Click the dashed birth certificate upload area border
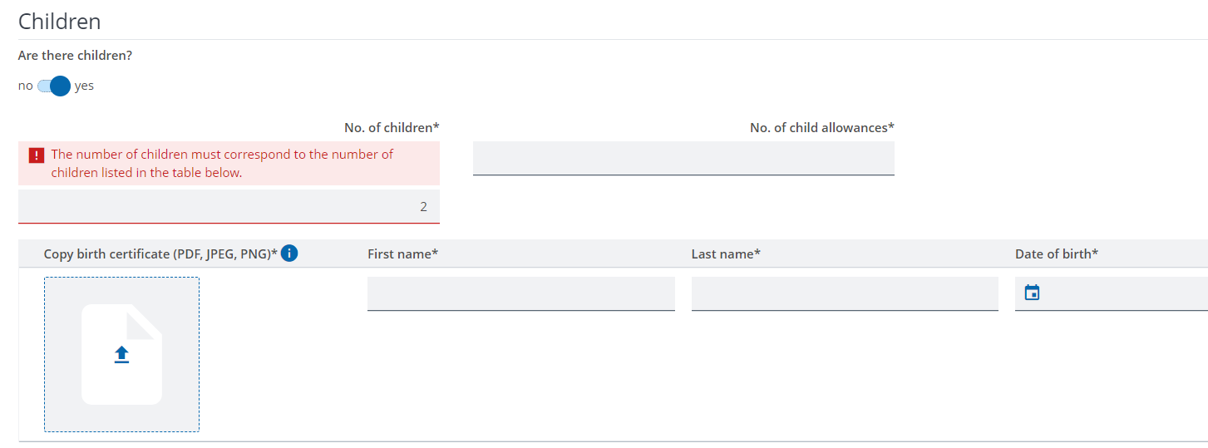Screen dimensions: 1208x448 click(121, 355)
